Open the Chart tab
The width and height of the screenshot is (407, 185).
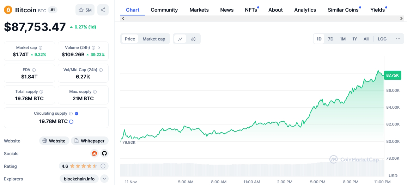(133, 10)
